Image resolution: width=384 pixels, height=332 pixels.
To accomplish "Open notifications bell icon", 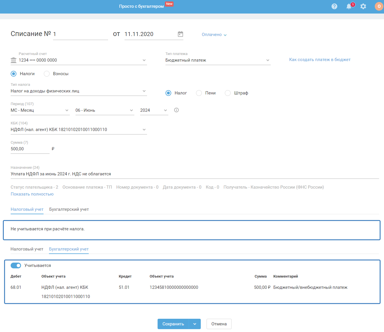I will click(349, 6).
